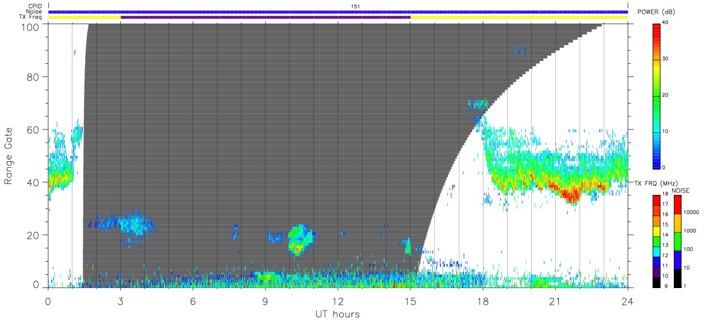Click the 15 UT hours tick label
This screenshot has width=706, height=326.
click(x=410, y=301)
